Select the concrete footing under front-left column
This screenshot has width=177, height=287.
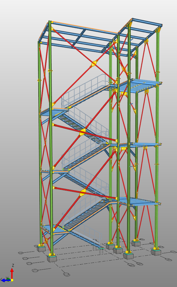pos(52,259)
